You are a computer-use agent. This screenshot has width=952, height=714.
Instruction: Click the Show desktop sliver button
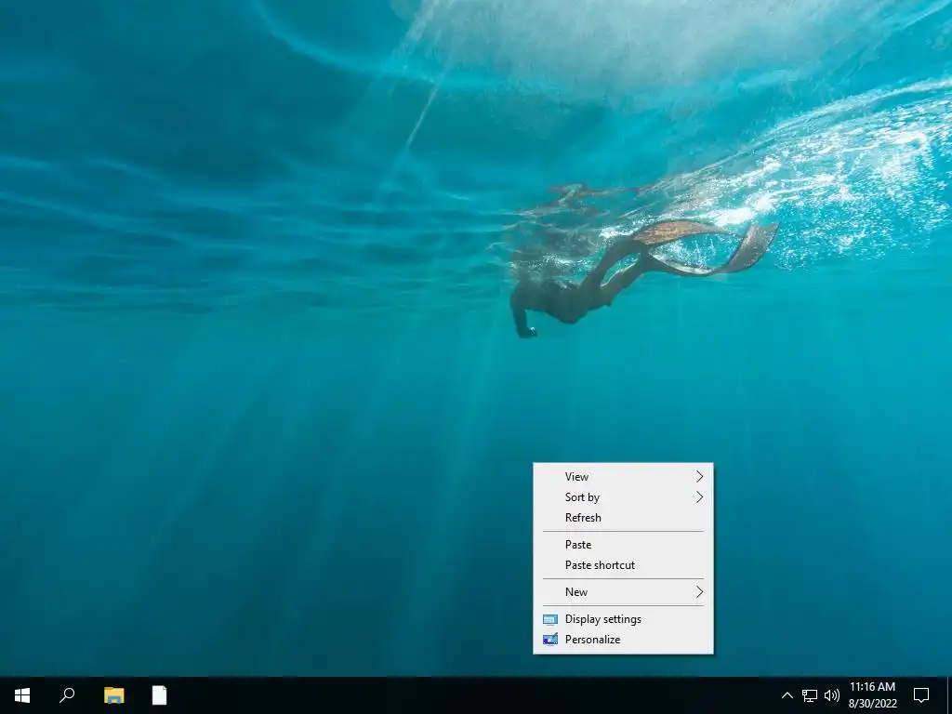coord(949,695)
